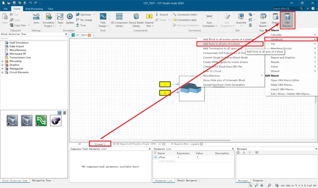
Task: Click the Redo arrow icon
Action: click(x=36, y=3)
